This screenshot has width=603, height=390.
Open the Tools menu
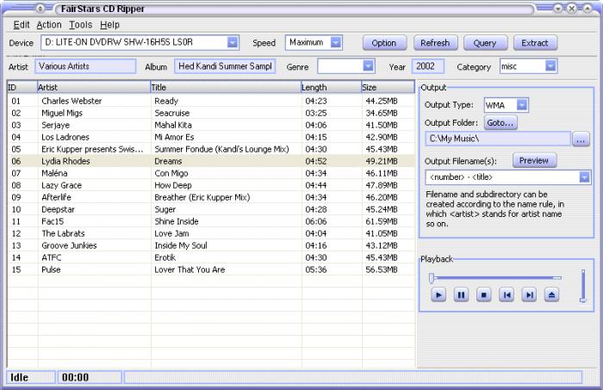click(80, 25)
